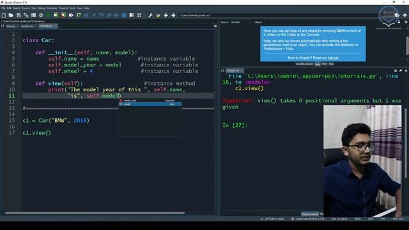Open the Debug menu
The height and width of the screenshot is (230, 409).
click(41, 8)
